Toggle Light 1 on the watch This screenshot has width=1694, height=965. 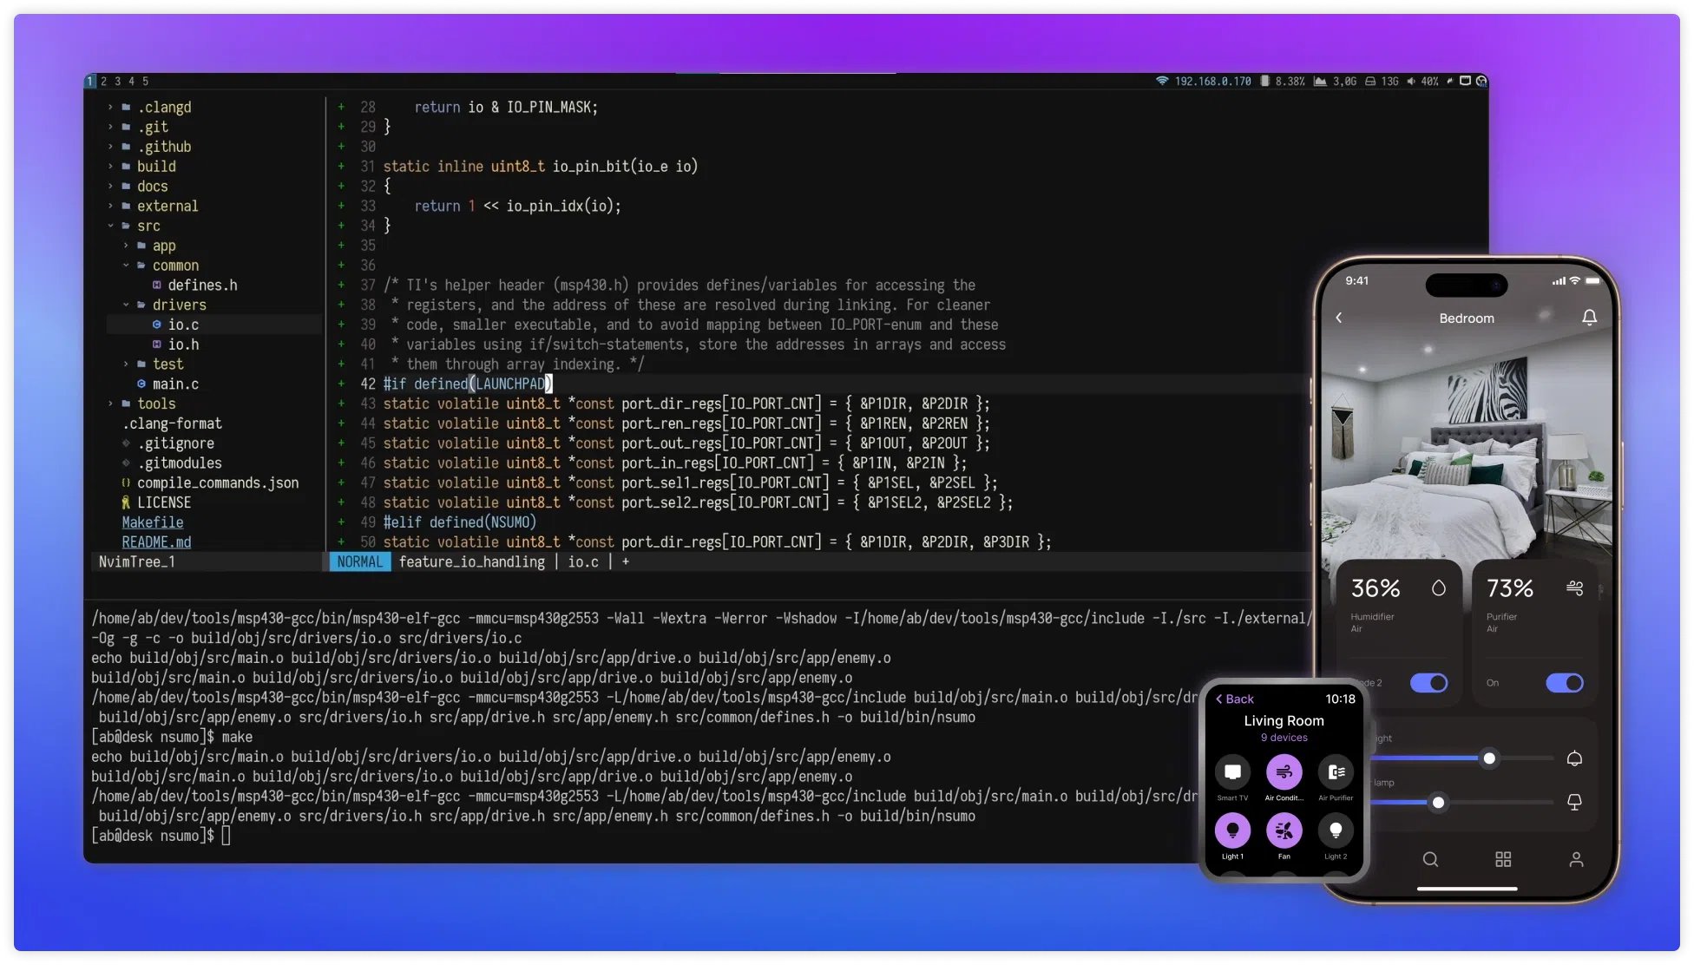click(x=1232, y=830)
